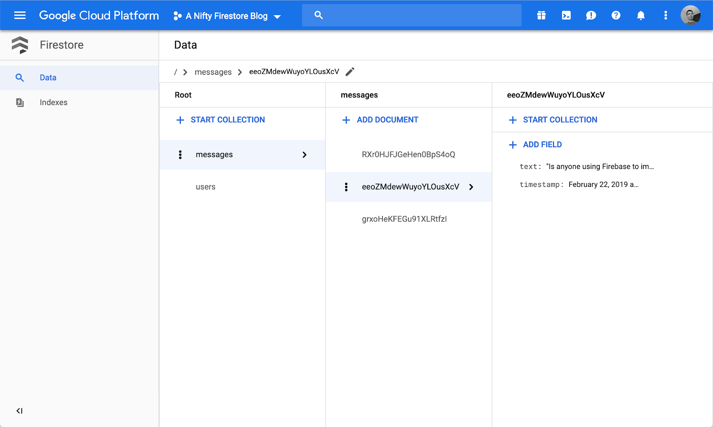Image resolution: width=713 pixels, height=427 pixels.
Task: Open the gift free trial icon
Action: pyautogui.click(x=541, y=16)
